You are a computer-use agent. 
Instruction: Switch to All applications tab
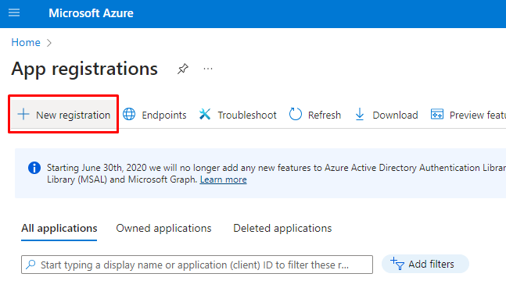[x=59, y=229]
